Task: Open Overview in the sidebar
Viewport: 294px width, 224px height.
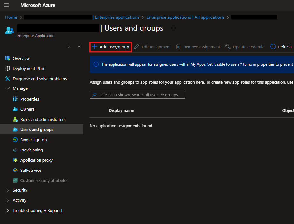Action: coord(21,58)
